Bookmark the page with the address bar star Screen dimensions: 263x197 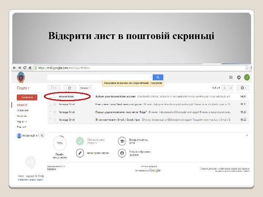click(247, 68)
